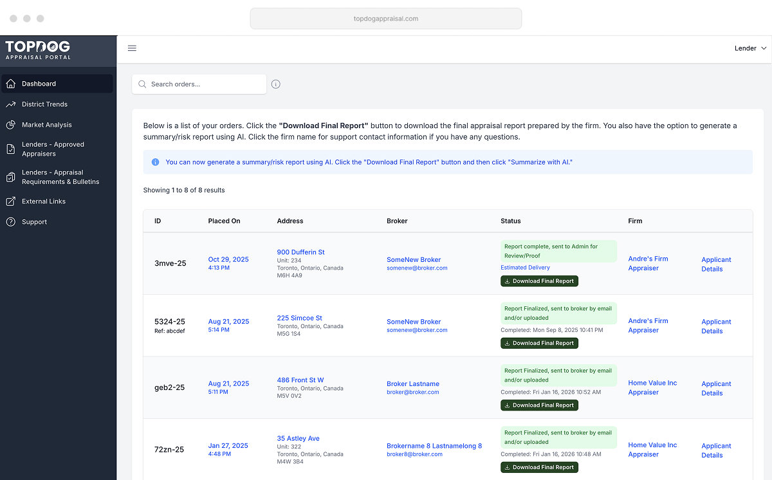The width and height of the screenshot is (772, 480).
Task: Click Brokername 8 Lastnamelong 8 link
Action: [434, 446]
